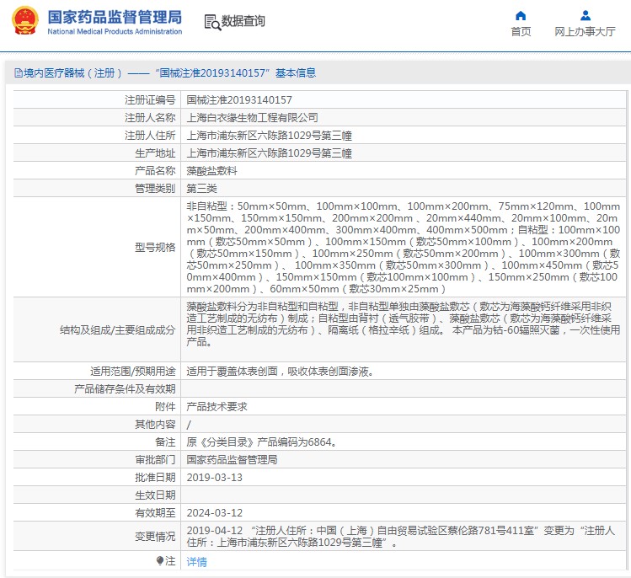This screenshot has height=578, width=631.
Task: Click National Medical Products Administration subtitle
Action: tap(115, 31)
